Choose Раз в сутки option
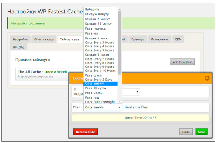Screen dimensions: 216x143 coord(101,75)
